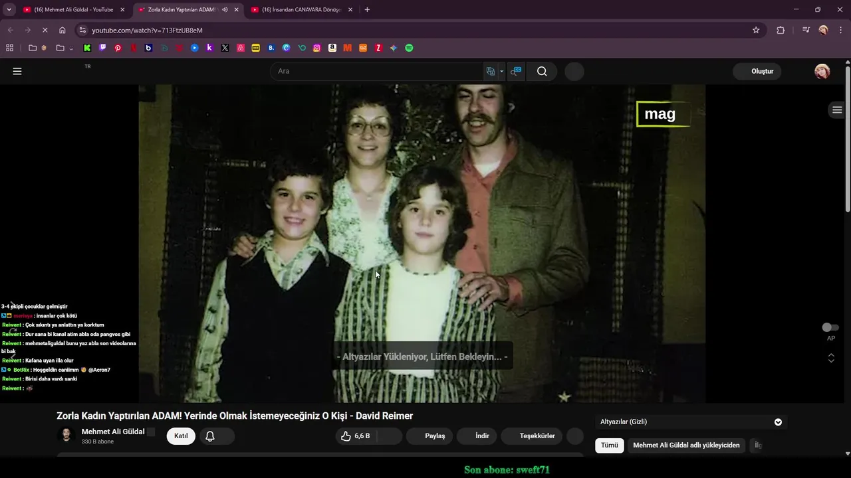Image resolution: width=851 pixels, height=478 pixels.
Task: Mute the playing tab's audio icon
Action: coord(225,9)
